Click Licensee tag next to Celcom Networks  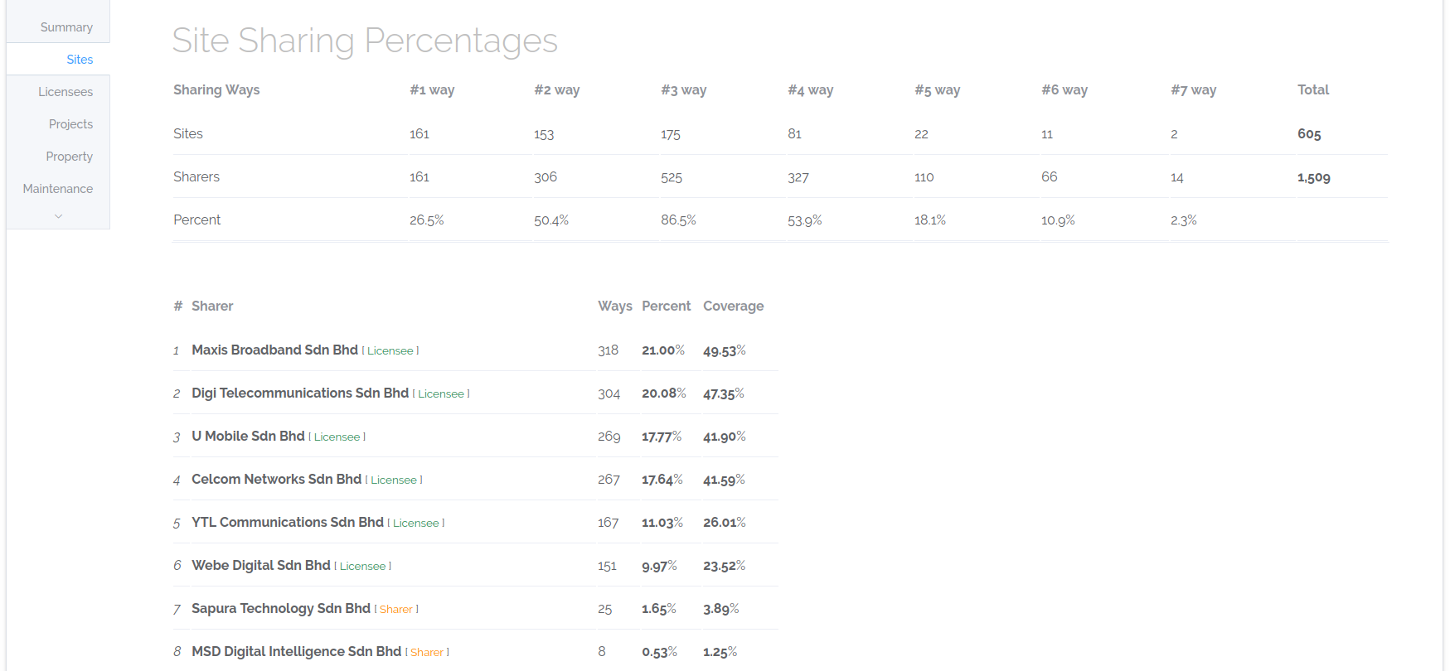[394, 480]
